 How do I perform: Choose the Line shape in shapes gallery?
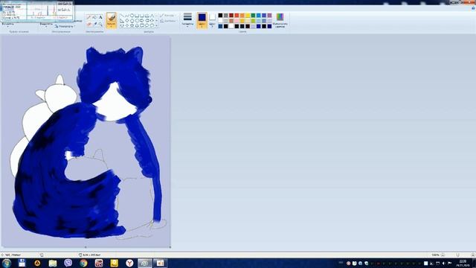(x=122, y=16)
